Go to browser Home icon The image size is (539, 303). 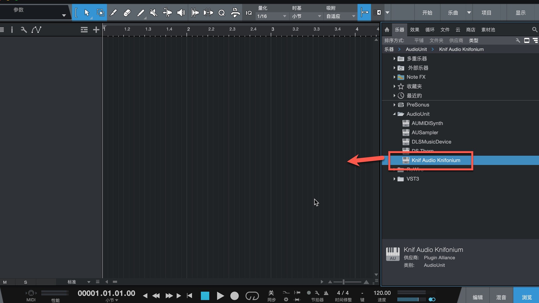pos(387,30)
